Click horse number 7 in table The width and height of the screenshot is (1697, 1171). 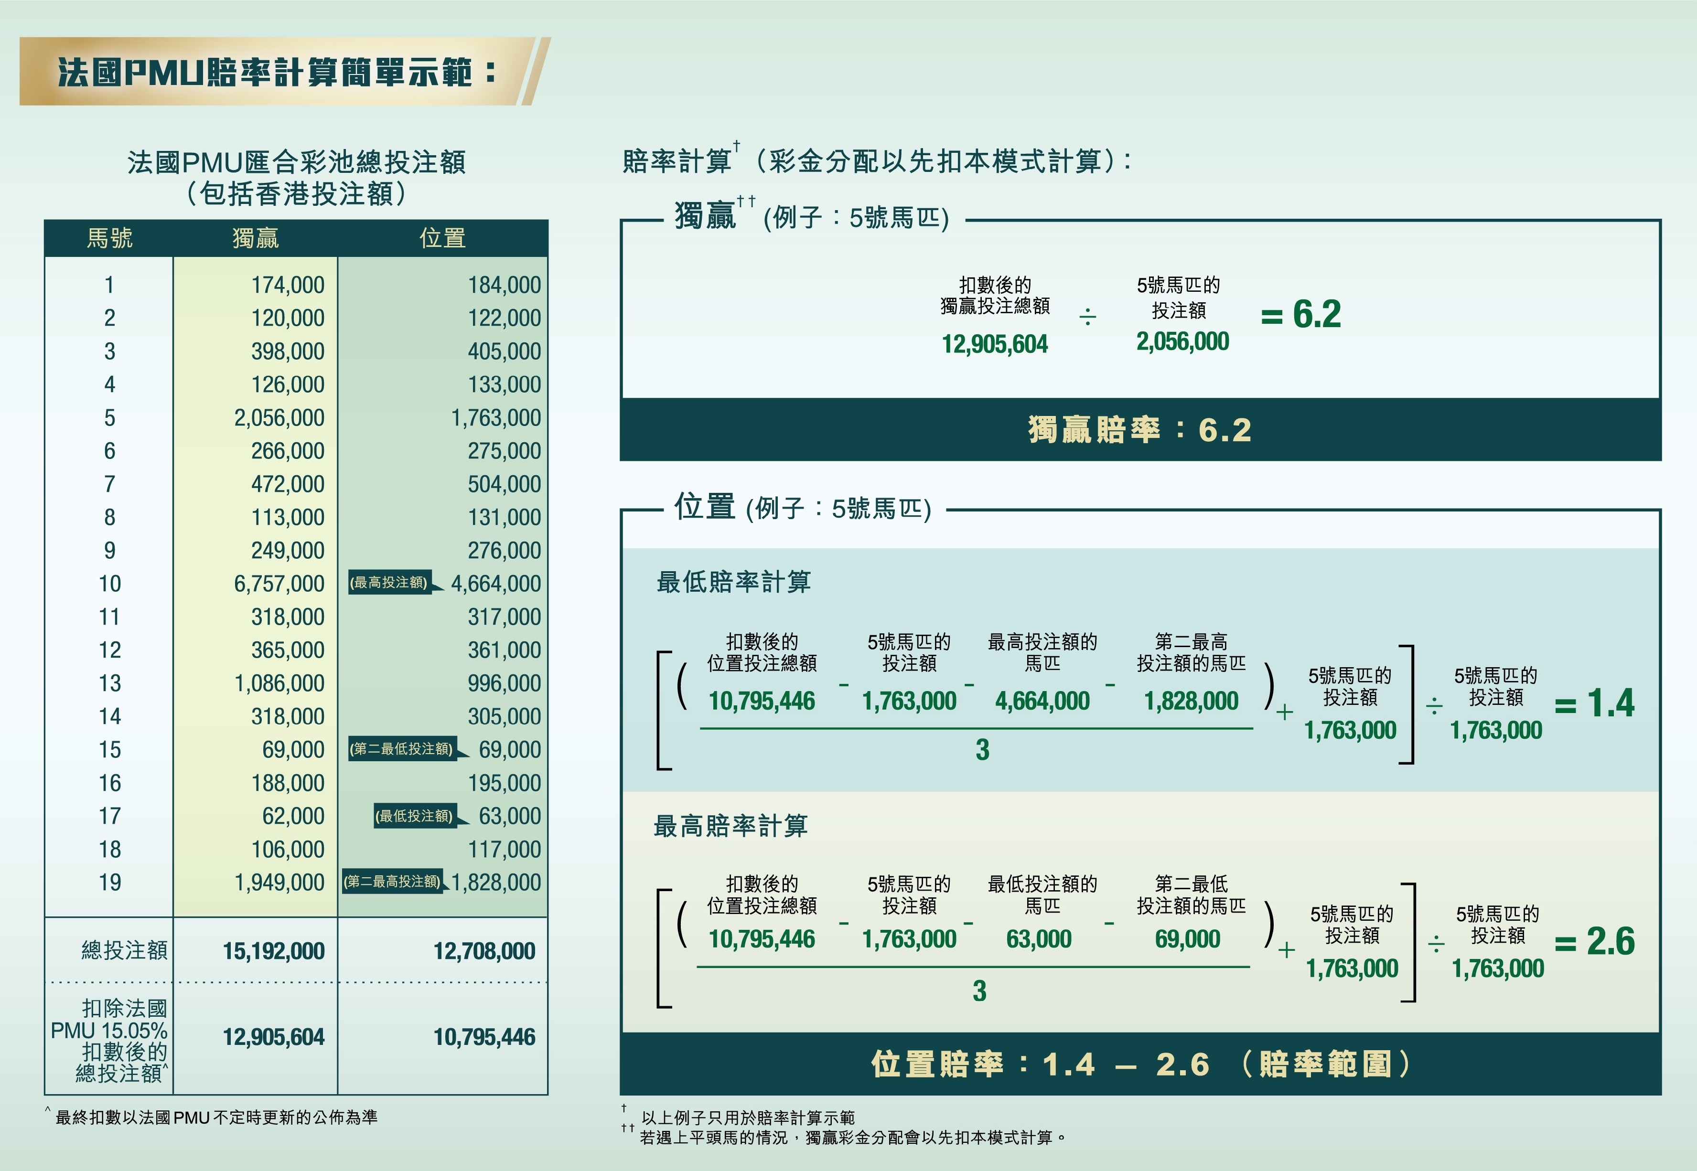pos(109,484)
